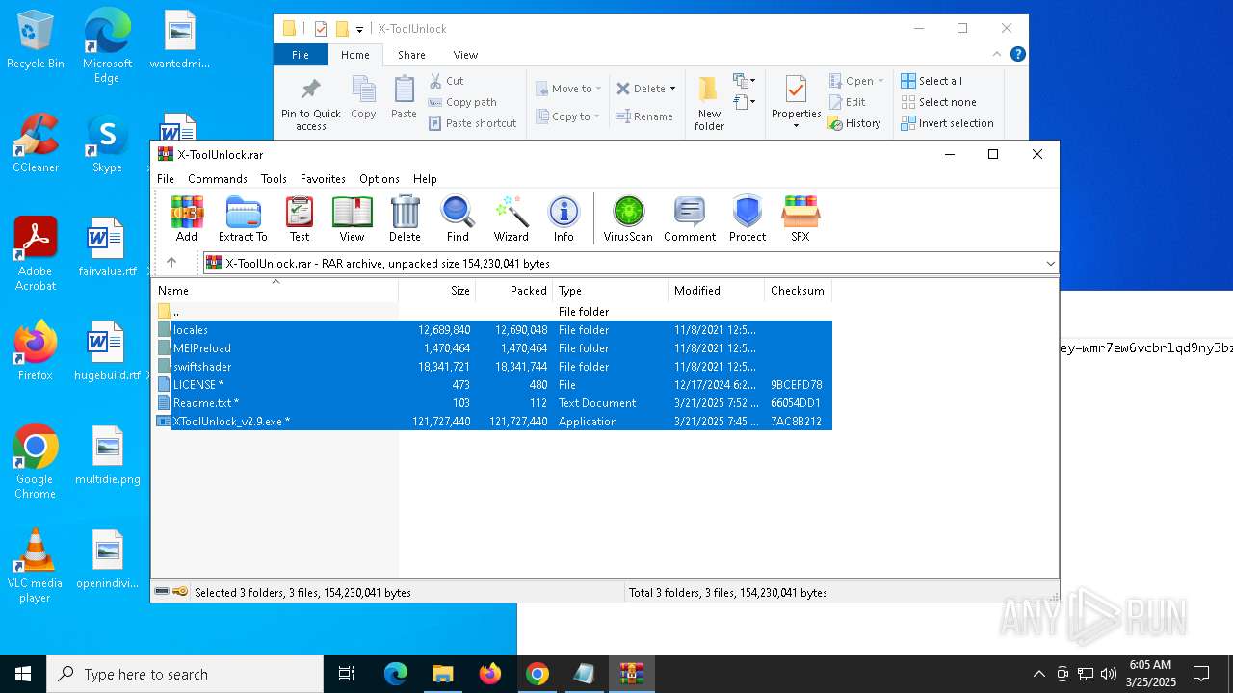This screenshot has width=1233, height=693.
Task: Open the Windows Start menu
Action: (23, 674)
